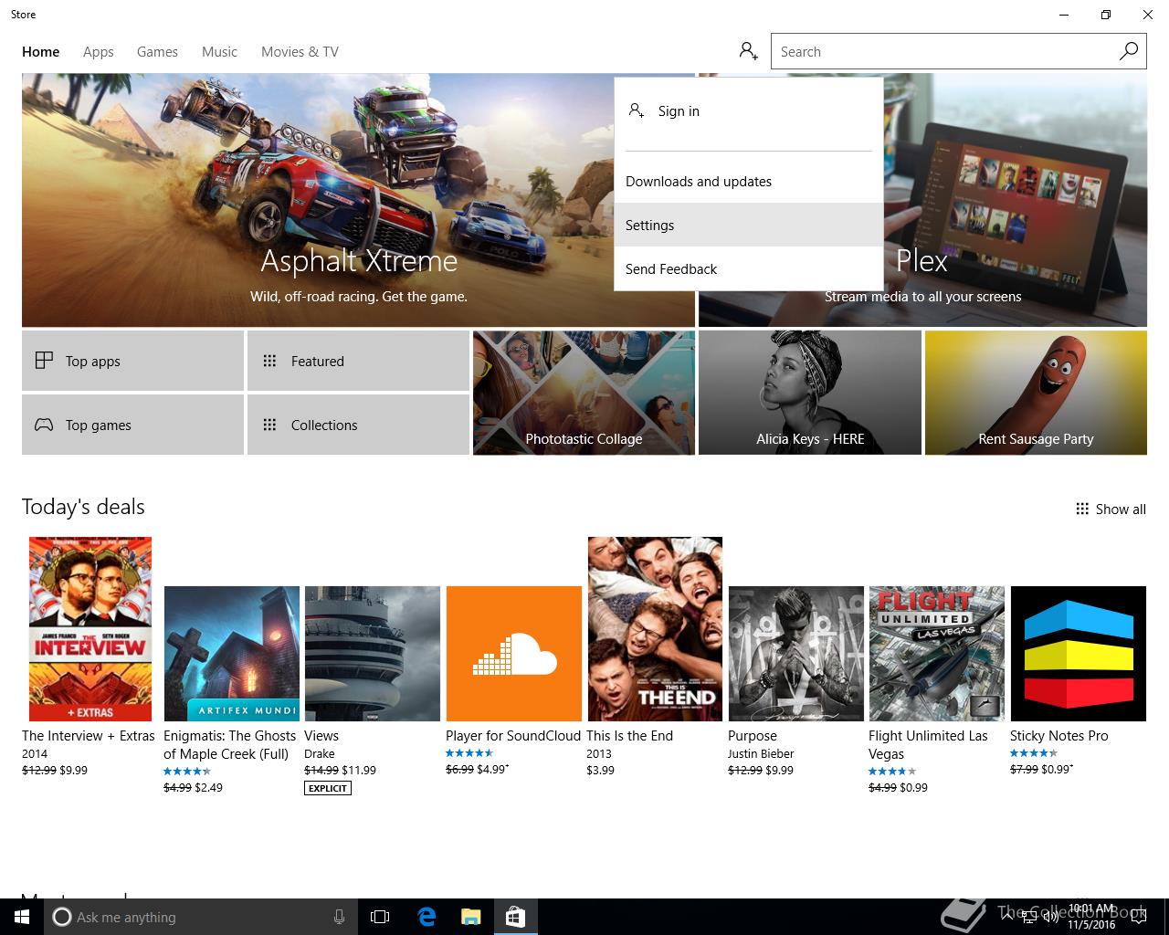Click the Top games button
The image size is (1169, 935).
click(x=132, y=425)
